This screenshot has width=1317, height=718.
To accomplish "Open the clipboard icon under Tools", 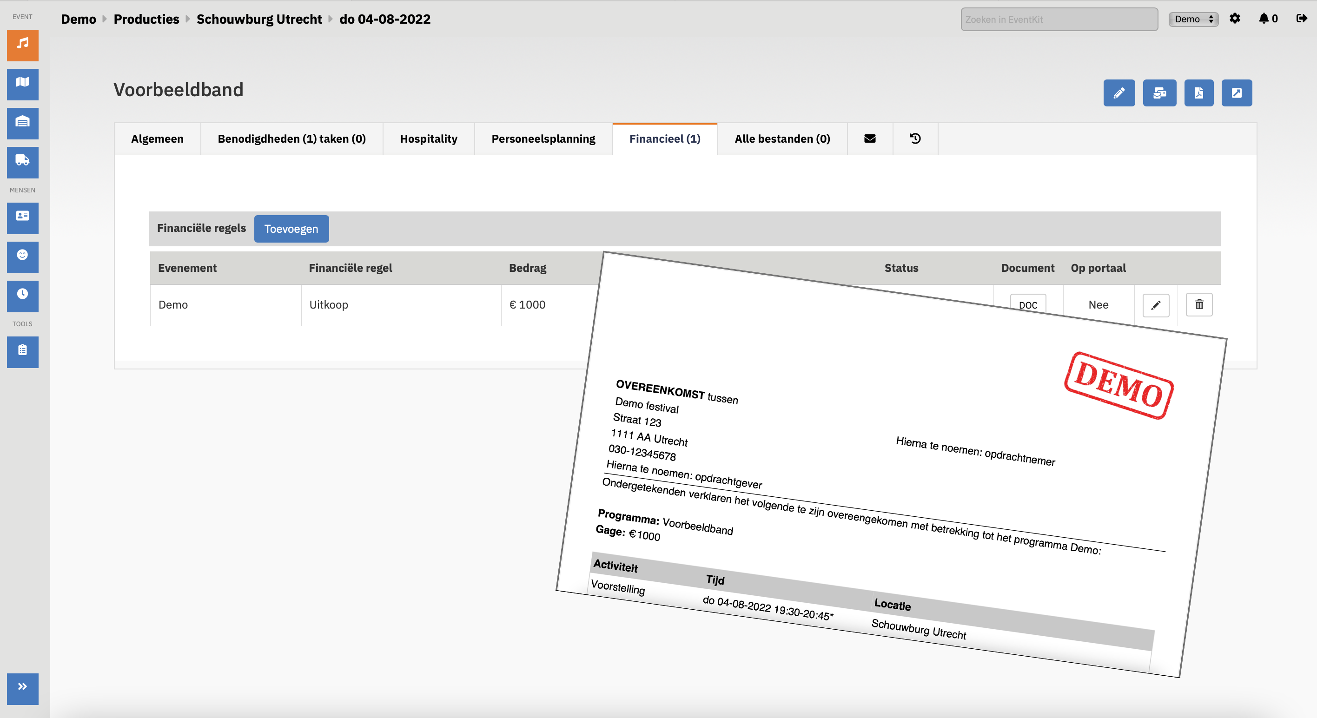I will (x=22, y=352).
